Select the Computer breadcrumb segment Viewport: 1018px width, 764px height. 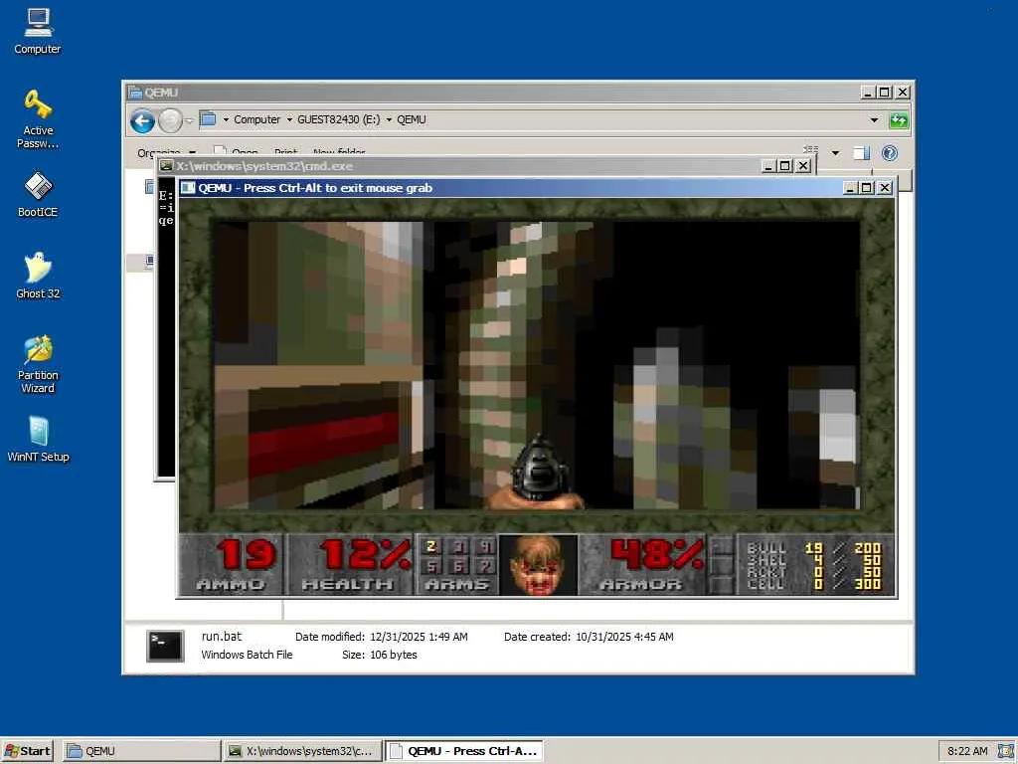[256, 119]
